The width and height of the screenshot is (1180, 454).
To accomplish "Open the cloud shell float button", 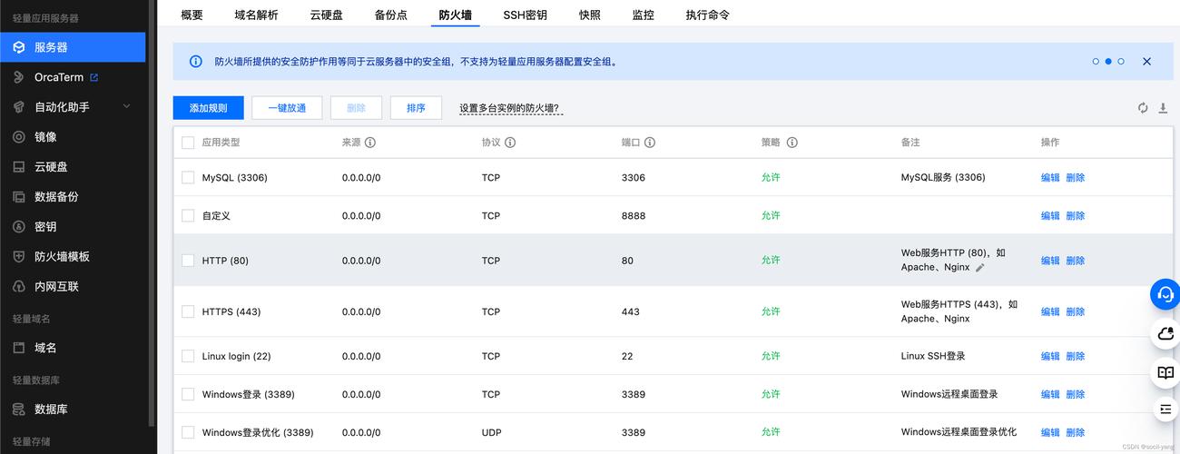I will pos(1165,334).
